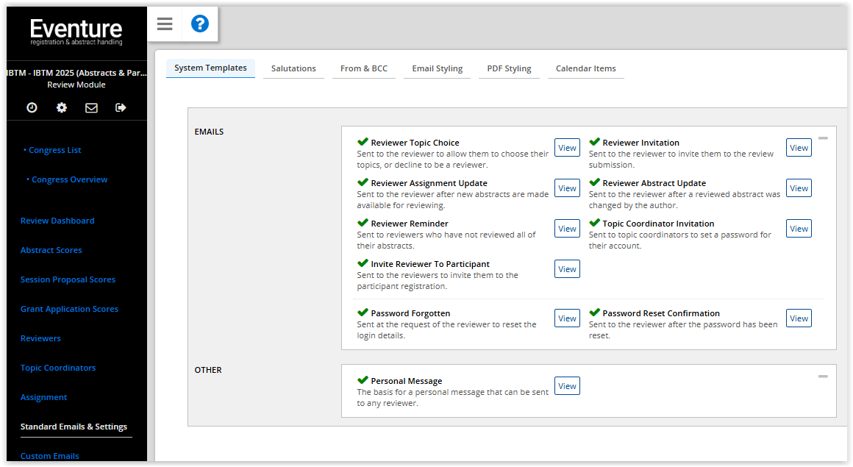Open Abstract Scores page
853x467 pixels.
[x=51, y=250]
